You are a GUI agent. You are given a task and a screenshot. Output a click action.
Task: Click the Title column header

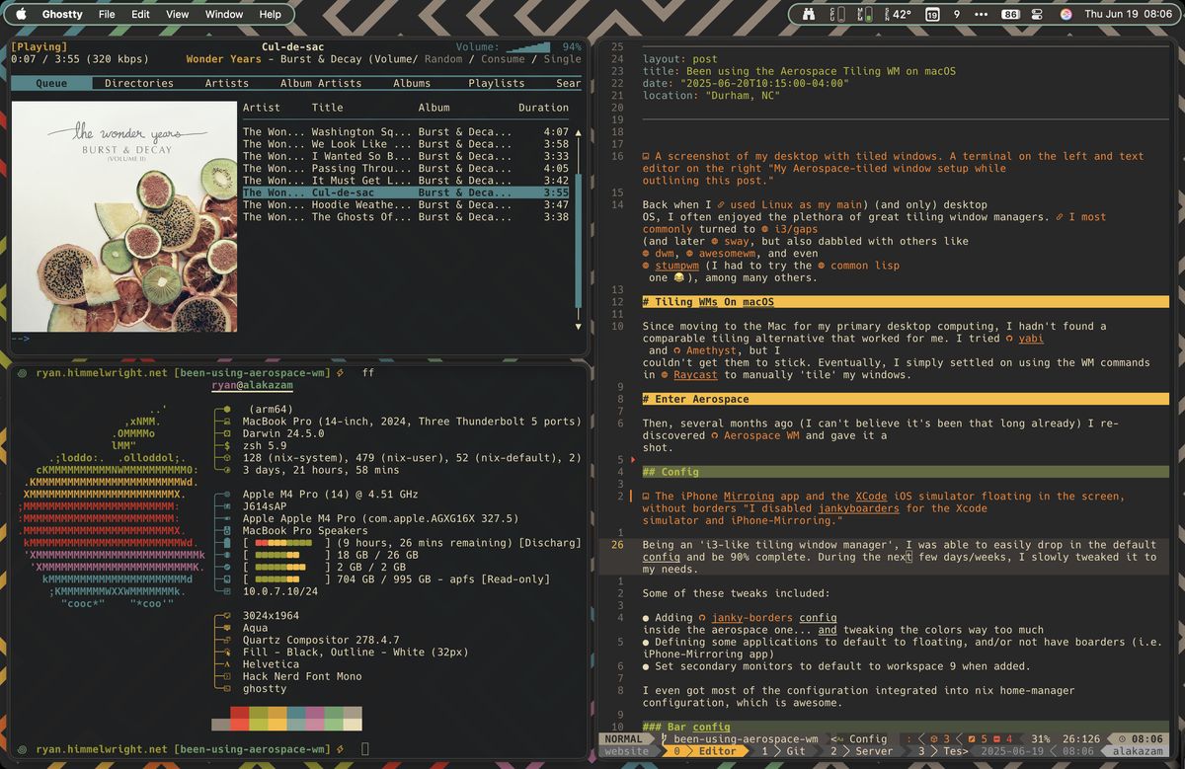point(328,108)
